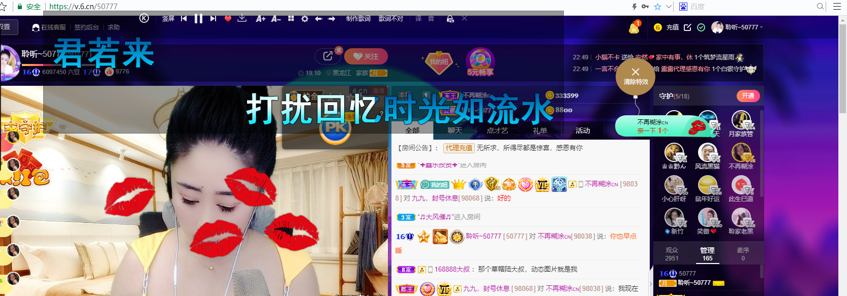The height and width of the screenshot is (296, 847).
Task: Click the guardian list scrollbar
Action: [x=762, y=153]
